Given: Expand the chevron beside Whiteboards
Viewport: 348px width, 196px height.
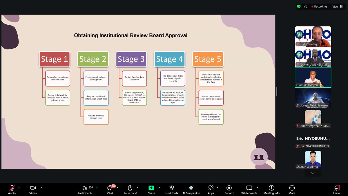Looking at the screenshot, I should pos(258,188).
